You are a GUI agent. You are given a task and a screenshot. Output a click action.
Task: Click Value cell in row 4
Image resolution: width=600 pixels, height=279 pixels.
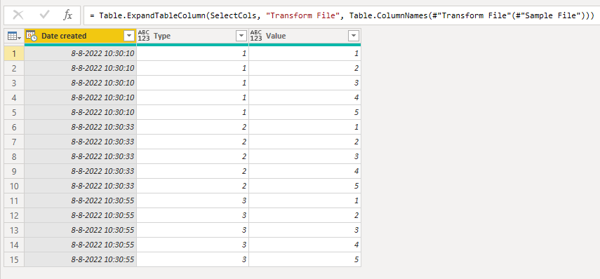(305, 98)
